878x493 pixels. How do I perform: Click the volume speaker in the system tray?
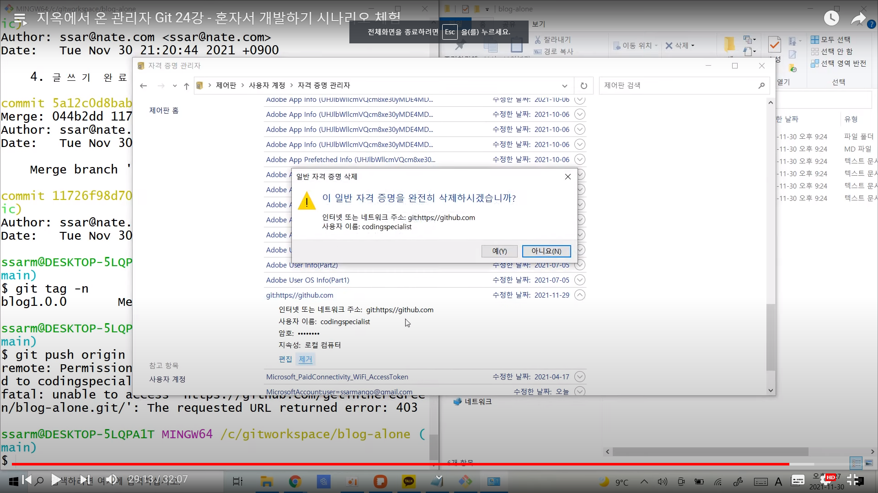(662, 482)
